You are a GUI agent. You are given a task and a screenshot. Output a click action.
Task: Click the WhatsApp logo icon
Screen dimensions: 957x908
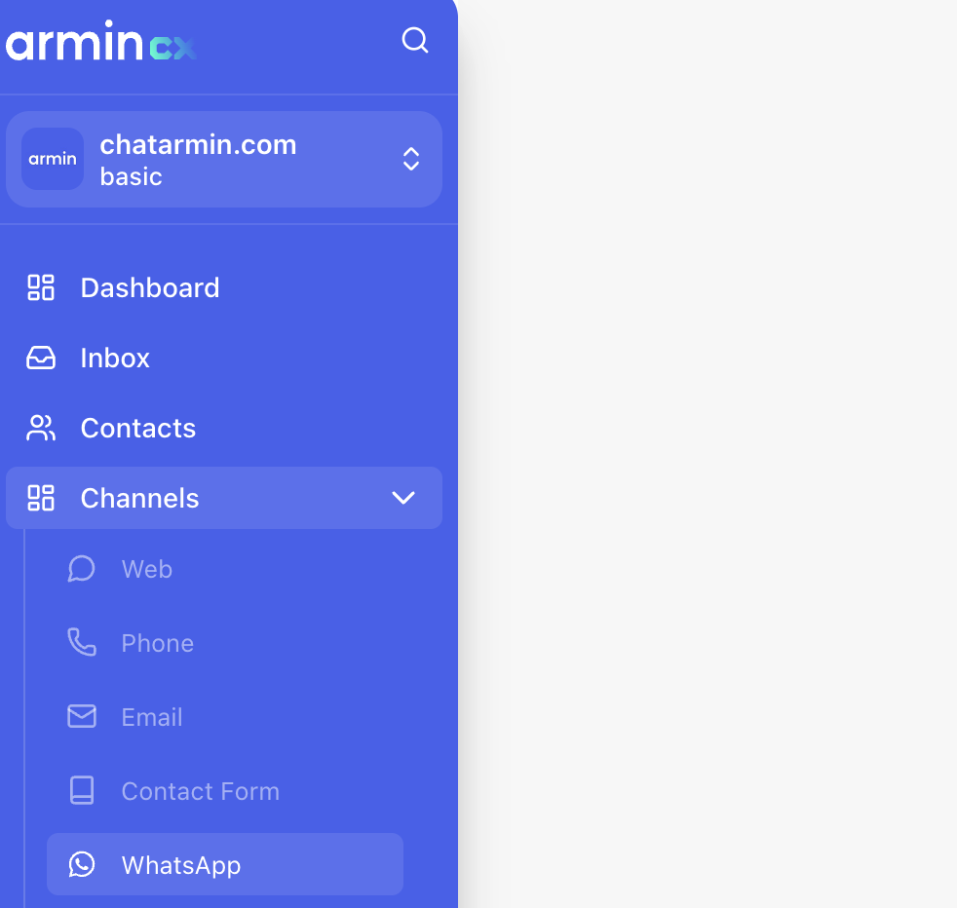82,864
